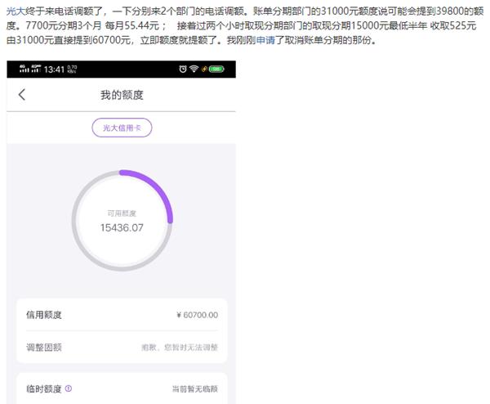Tap the Wi-Fi status bar icon

point(194,69)
